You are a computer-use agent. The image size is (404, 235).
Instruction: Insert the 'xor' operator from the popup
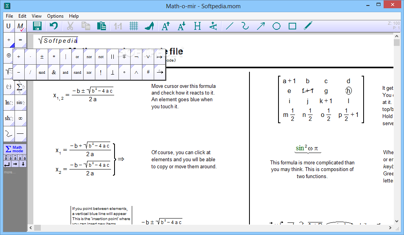pos(89,73)
